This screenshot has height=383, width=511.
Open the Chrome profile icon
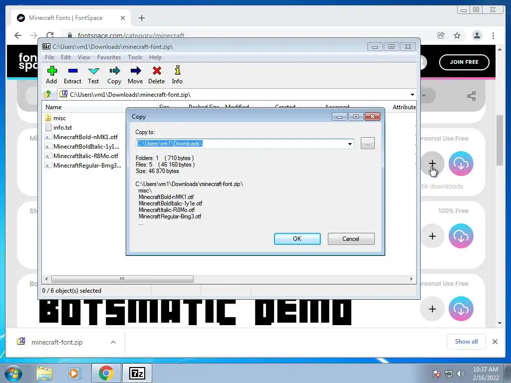point(477,35)
